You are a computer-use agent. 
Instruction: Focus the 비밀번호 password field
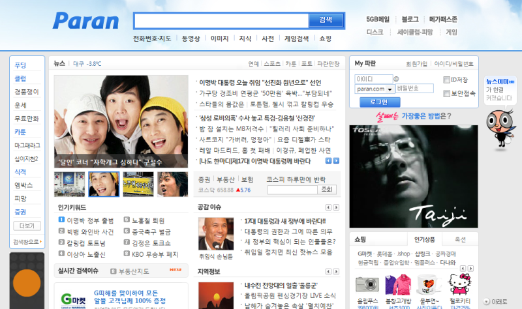(x=414, y=89)
